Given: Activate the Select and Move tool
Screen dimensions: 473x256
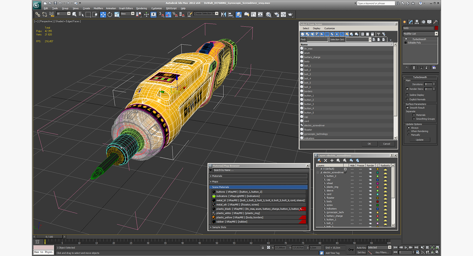Looking at the screenshot, I should click(103, 14).
